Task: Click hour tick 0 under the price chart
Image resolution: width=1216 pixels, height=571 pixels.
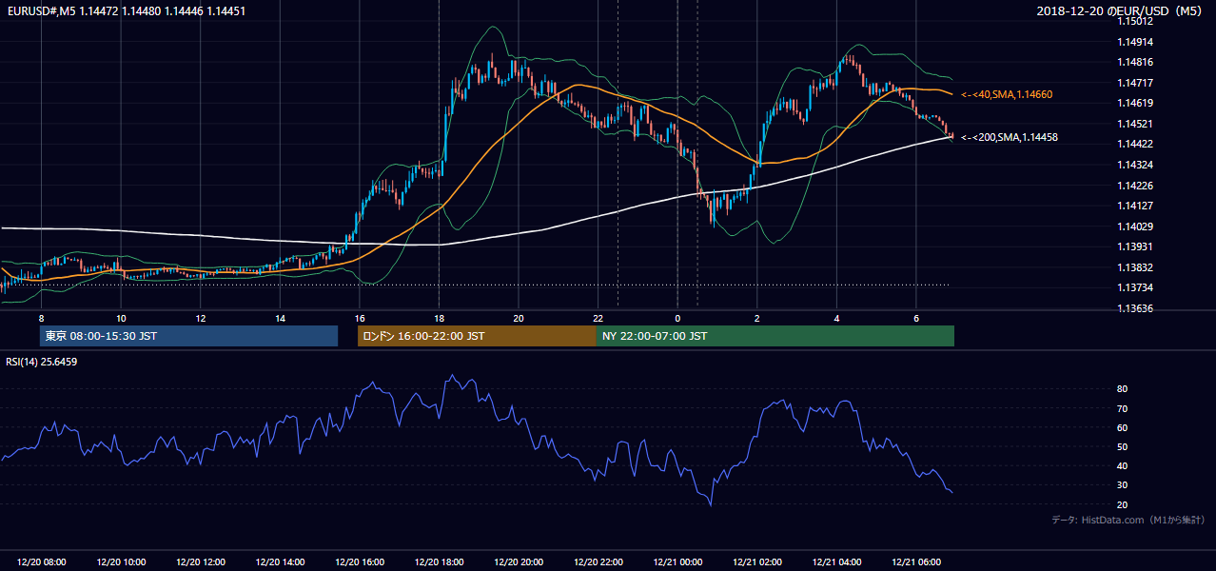Action: pos(677,318)
